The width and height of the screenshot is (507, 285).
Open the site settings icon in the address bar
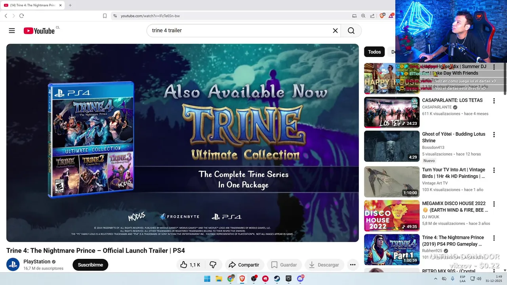coord(115,16)
